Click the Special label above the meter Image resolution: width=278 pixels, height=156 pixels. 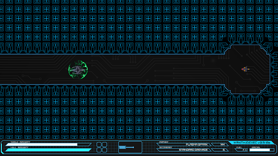tap(255, 147)
